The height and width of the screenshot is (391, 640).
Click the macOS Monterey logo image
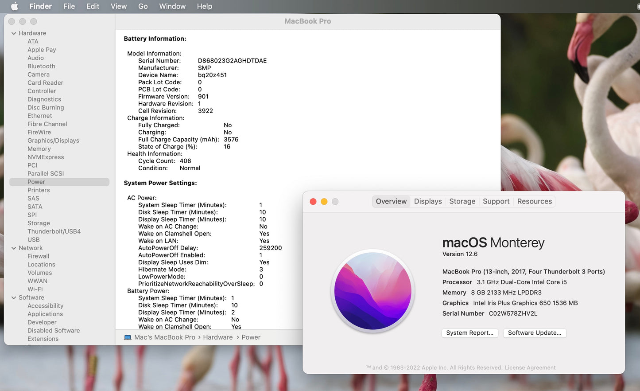pyautogui.click(x=373, y=291)
